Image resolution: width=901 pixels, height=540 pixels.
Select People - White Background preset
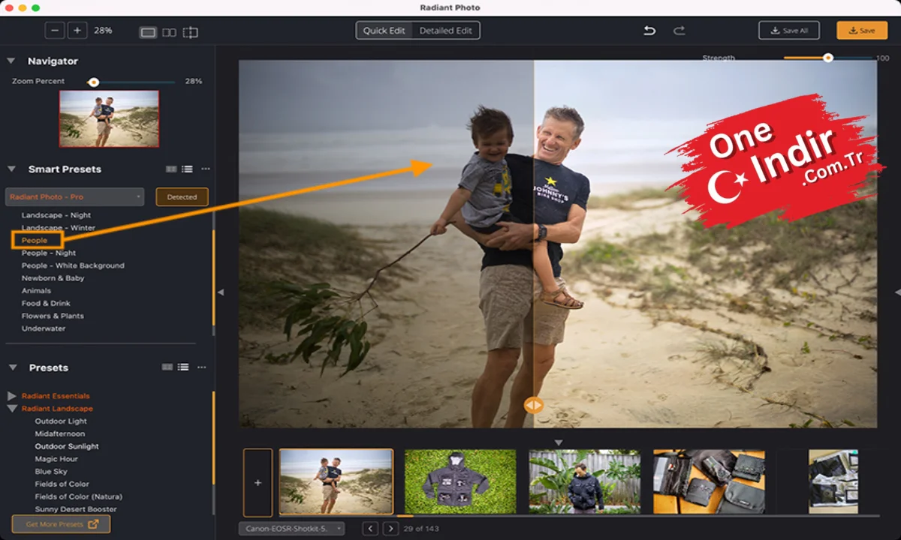[73, 265]
